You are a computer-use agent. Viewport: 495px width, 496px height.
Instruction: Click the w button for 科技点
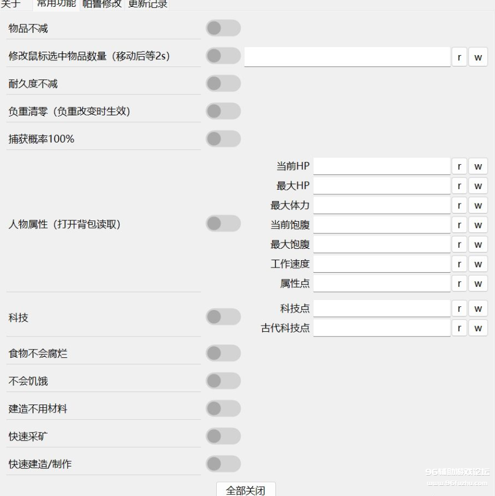tap(478, 309)
